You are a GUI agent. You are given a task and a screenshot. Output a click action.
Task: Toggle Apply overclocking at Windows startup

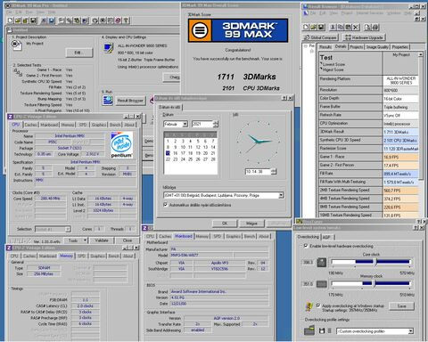click(x=318, y=305)
